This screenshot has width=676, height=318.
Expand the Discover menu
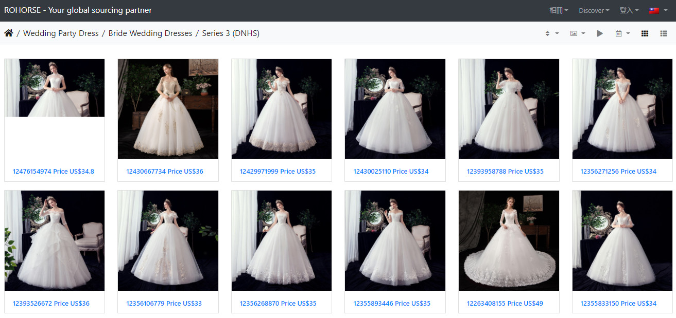click(x=594, y=10)
